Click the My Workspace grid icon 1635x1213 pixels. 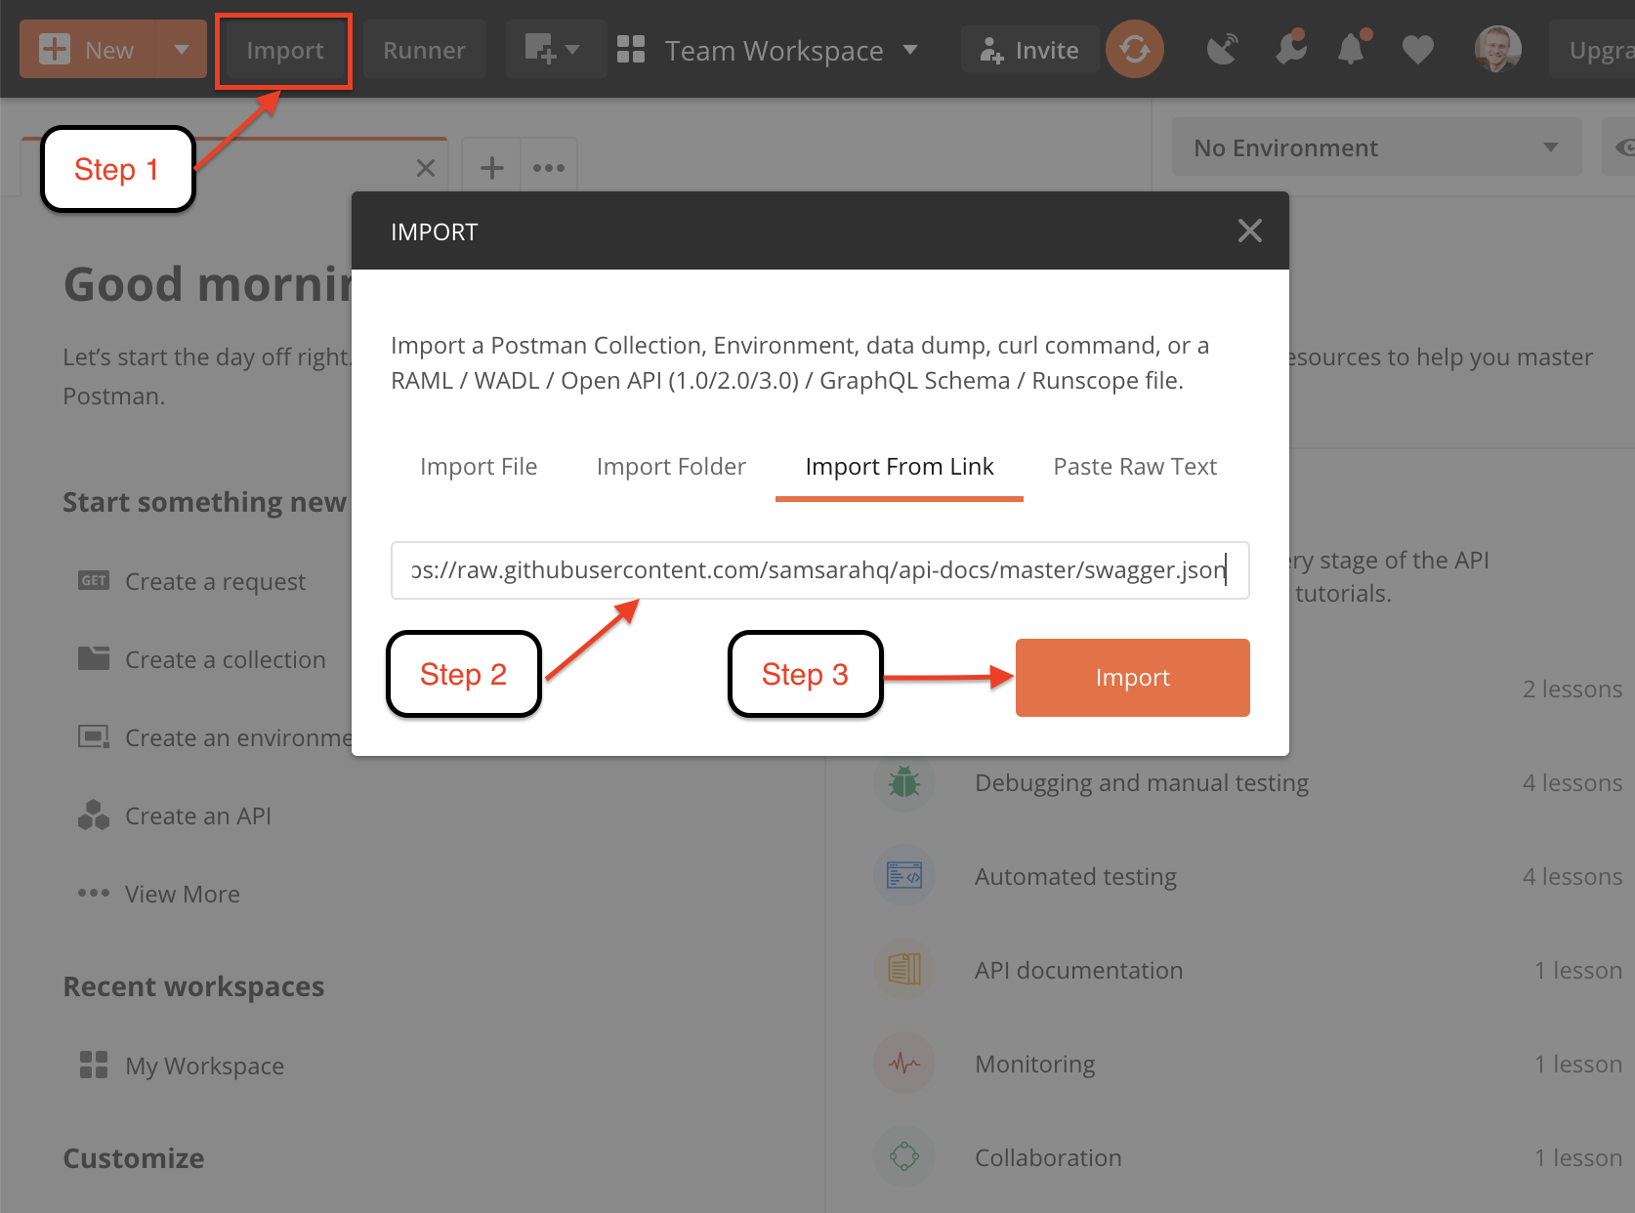click(94, 1065)
